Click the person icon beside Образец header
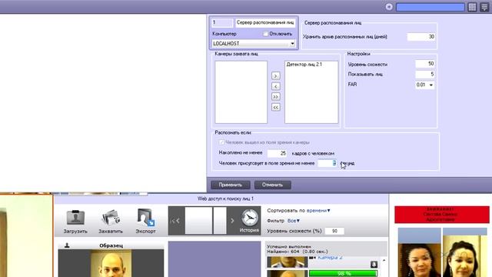This screenshot has width=492, height=277. point(67,245)
